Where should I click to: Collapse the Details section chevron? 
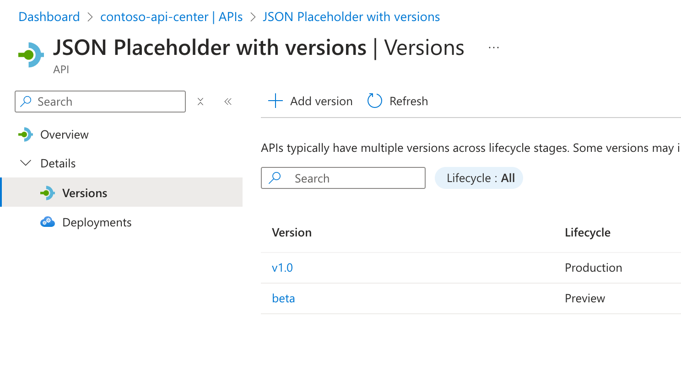pyautogui.click(x=27, y=163)
